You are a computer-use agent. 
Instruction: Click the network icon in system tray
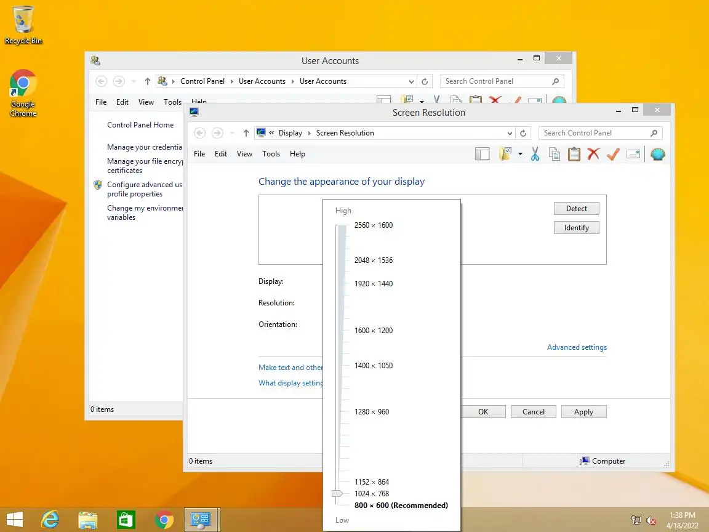click(x=636, y=520)
